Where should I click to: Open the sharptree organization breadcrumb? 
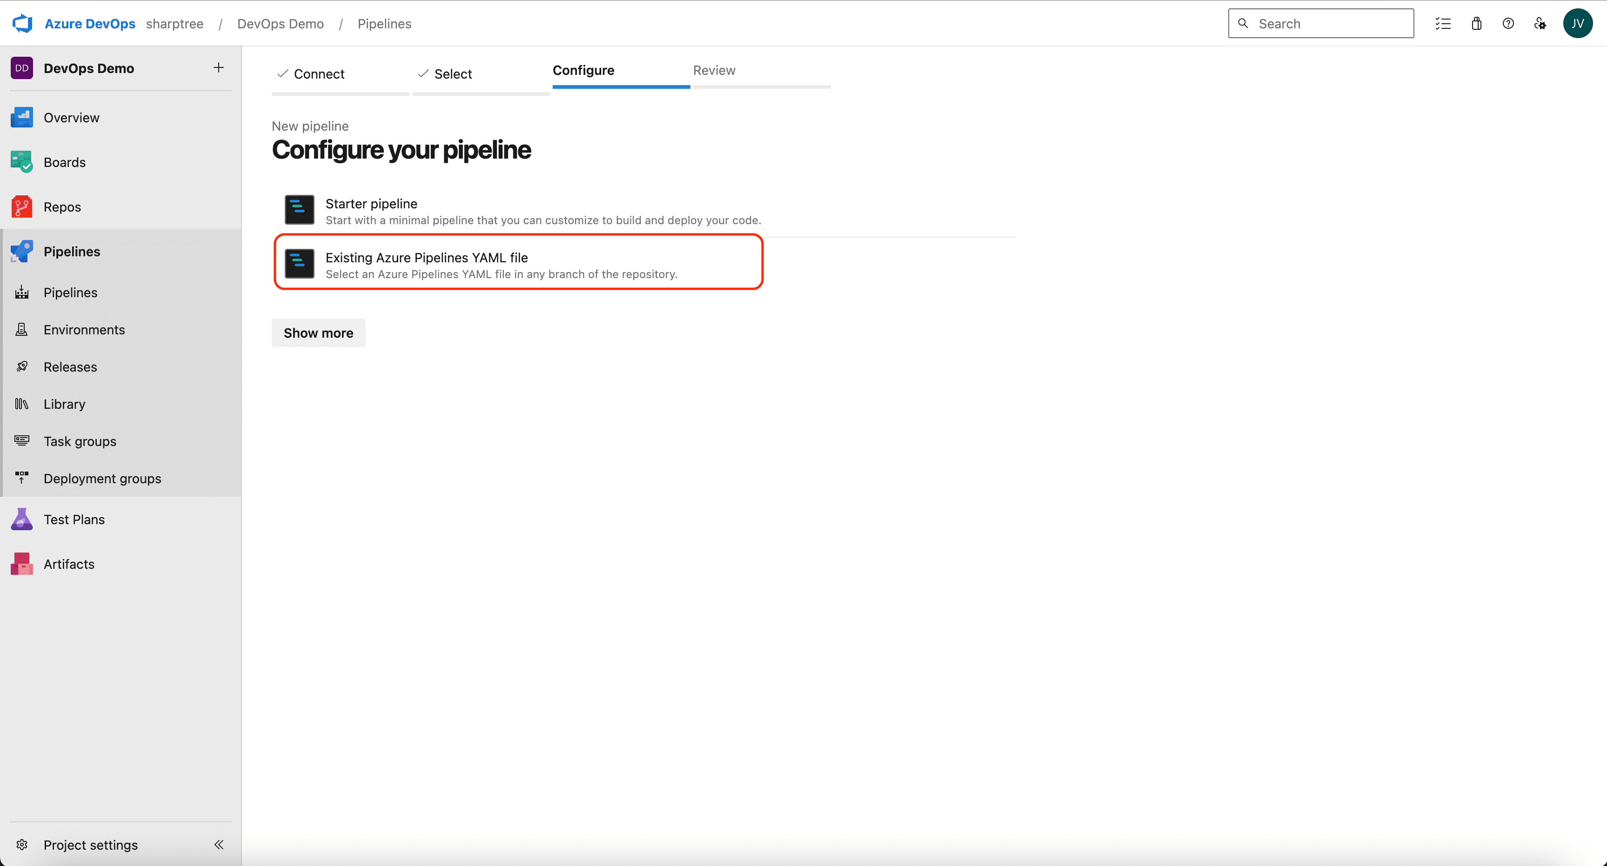point(174,24)
